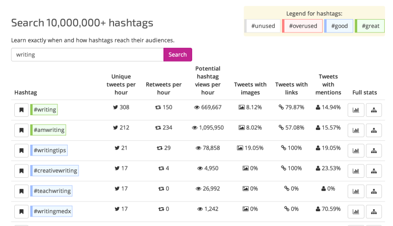The height and width of the screenshot is (226, 393).
Task: Toggle bookmark for #writingtips
Action: [21, 150]
